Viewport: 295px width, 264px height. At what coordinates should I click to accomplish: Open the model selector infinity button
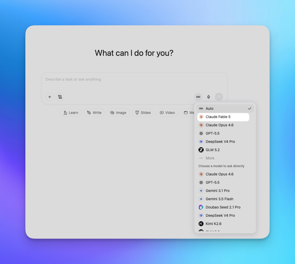198,97
